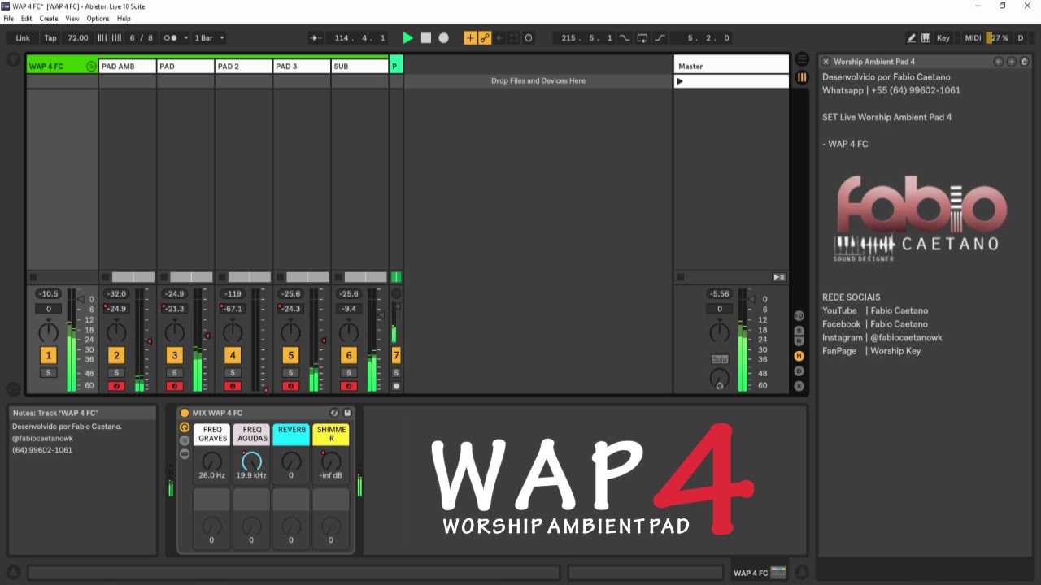Toggle the Punch-In switch

click(625, 38)
